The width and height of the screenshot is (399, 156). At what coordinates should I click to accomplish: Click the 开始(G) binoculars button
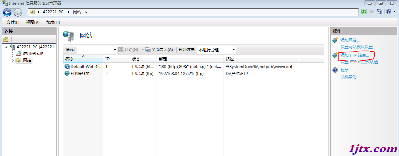[128, 50]
